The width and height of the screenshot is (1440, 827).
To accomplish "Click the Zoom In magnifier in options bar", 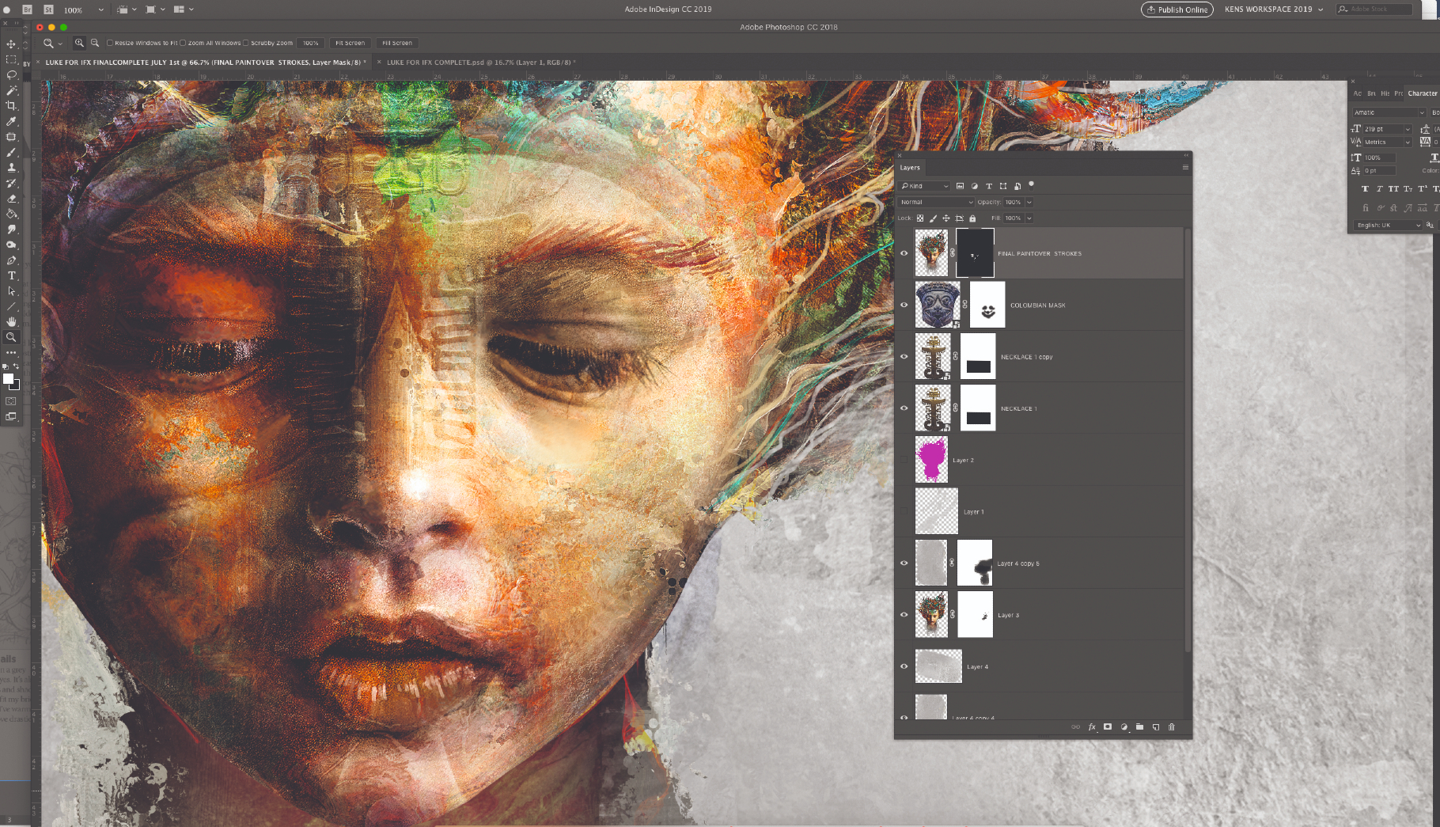I will [79, 43].
